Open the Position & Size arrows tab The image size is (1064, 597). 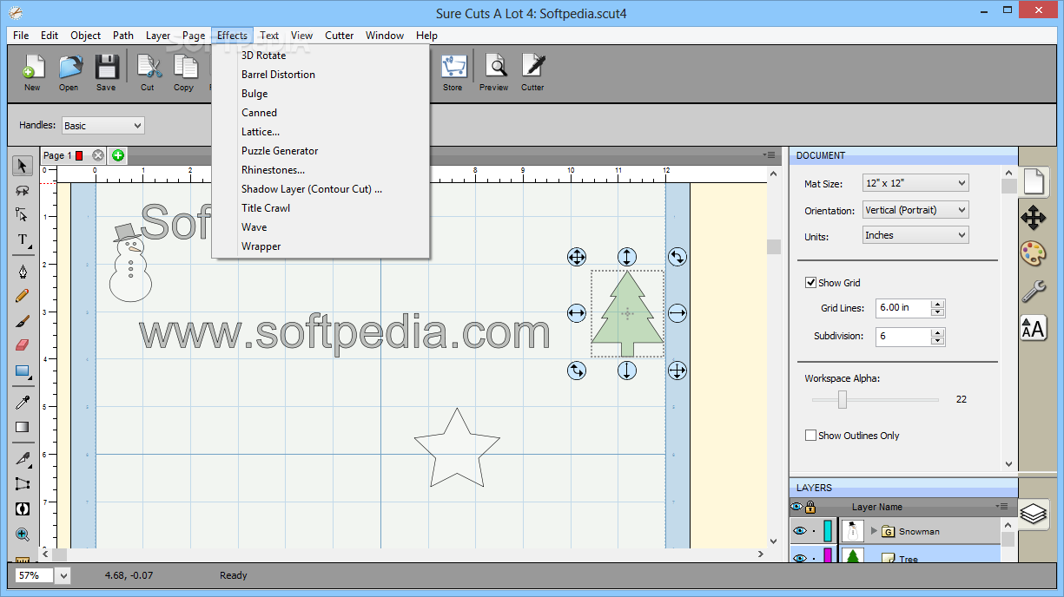click(1033, 217)
